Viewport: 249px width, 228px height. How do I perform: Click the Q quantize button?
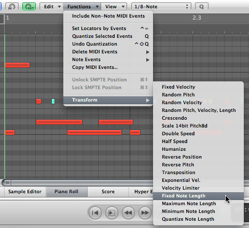pyautogui.click(x=202, y=7)
